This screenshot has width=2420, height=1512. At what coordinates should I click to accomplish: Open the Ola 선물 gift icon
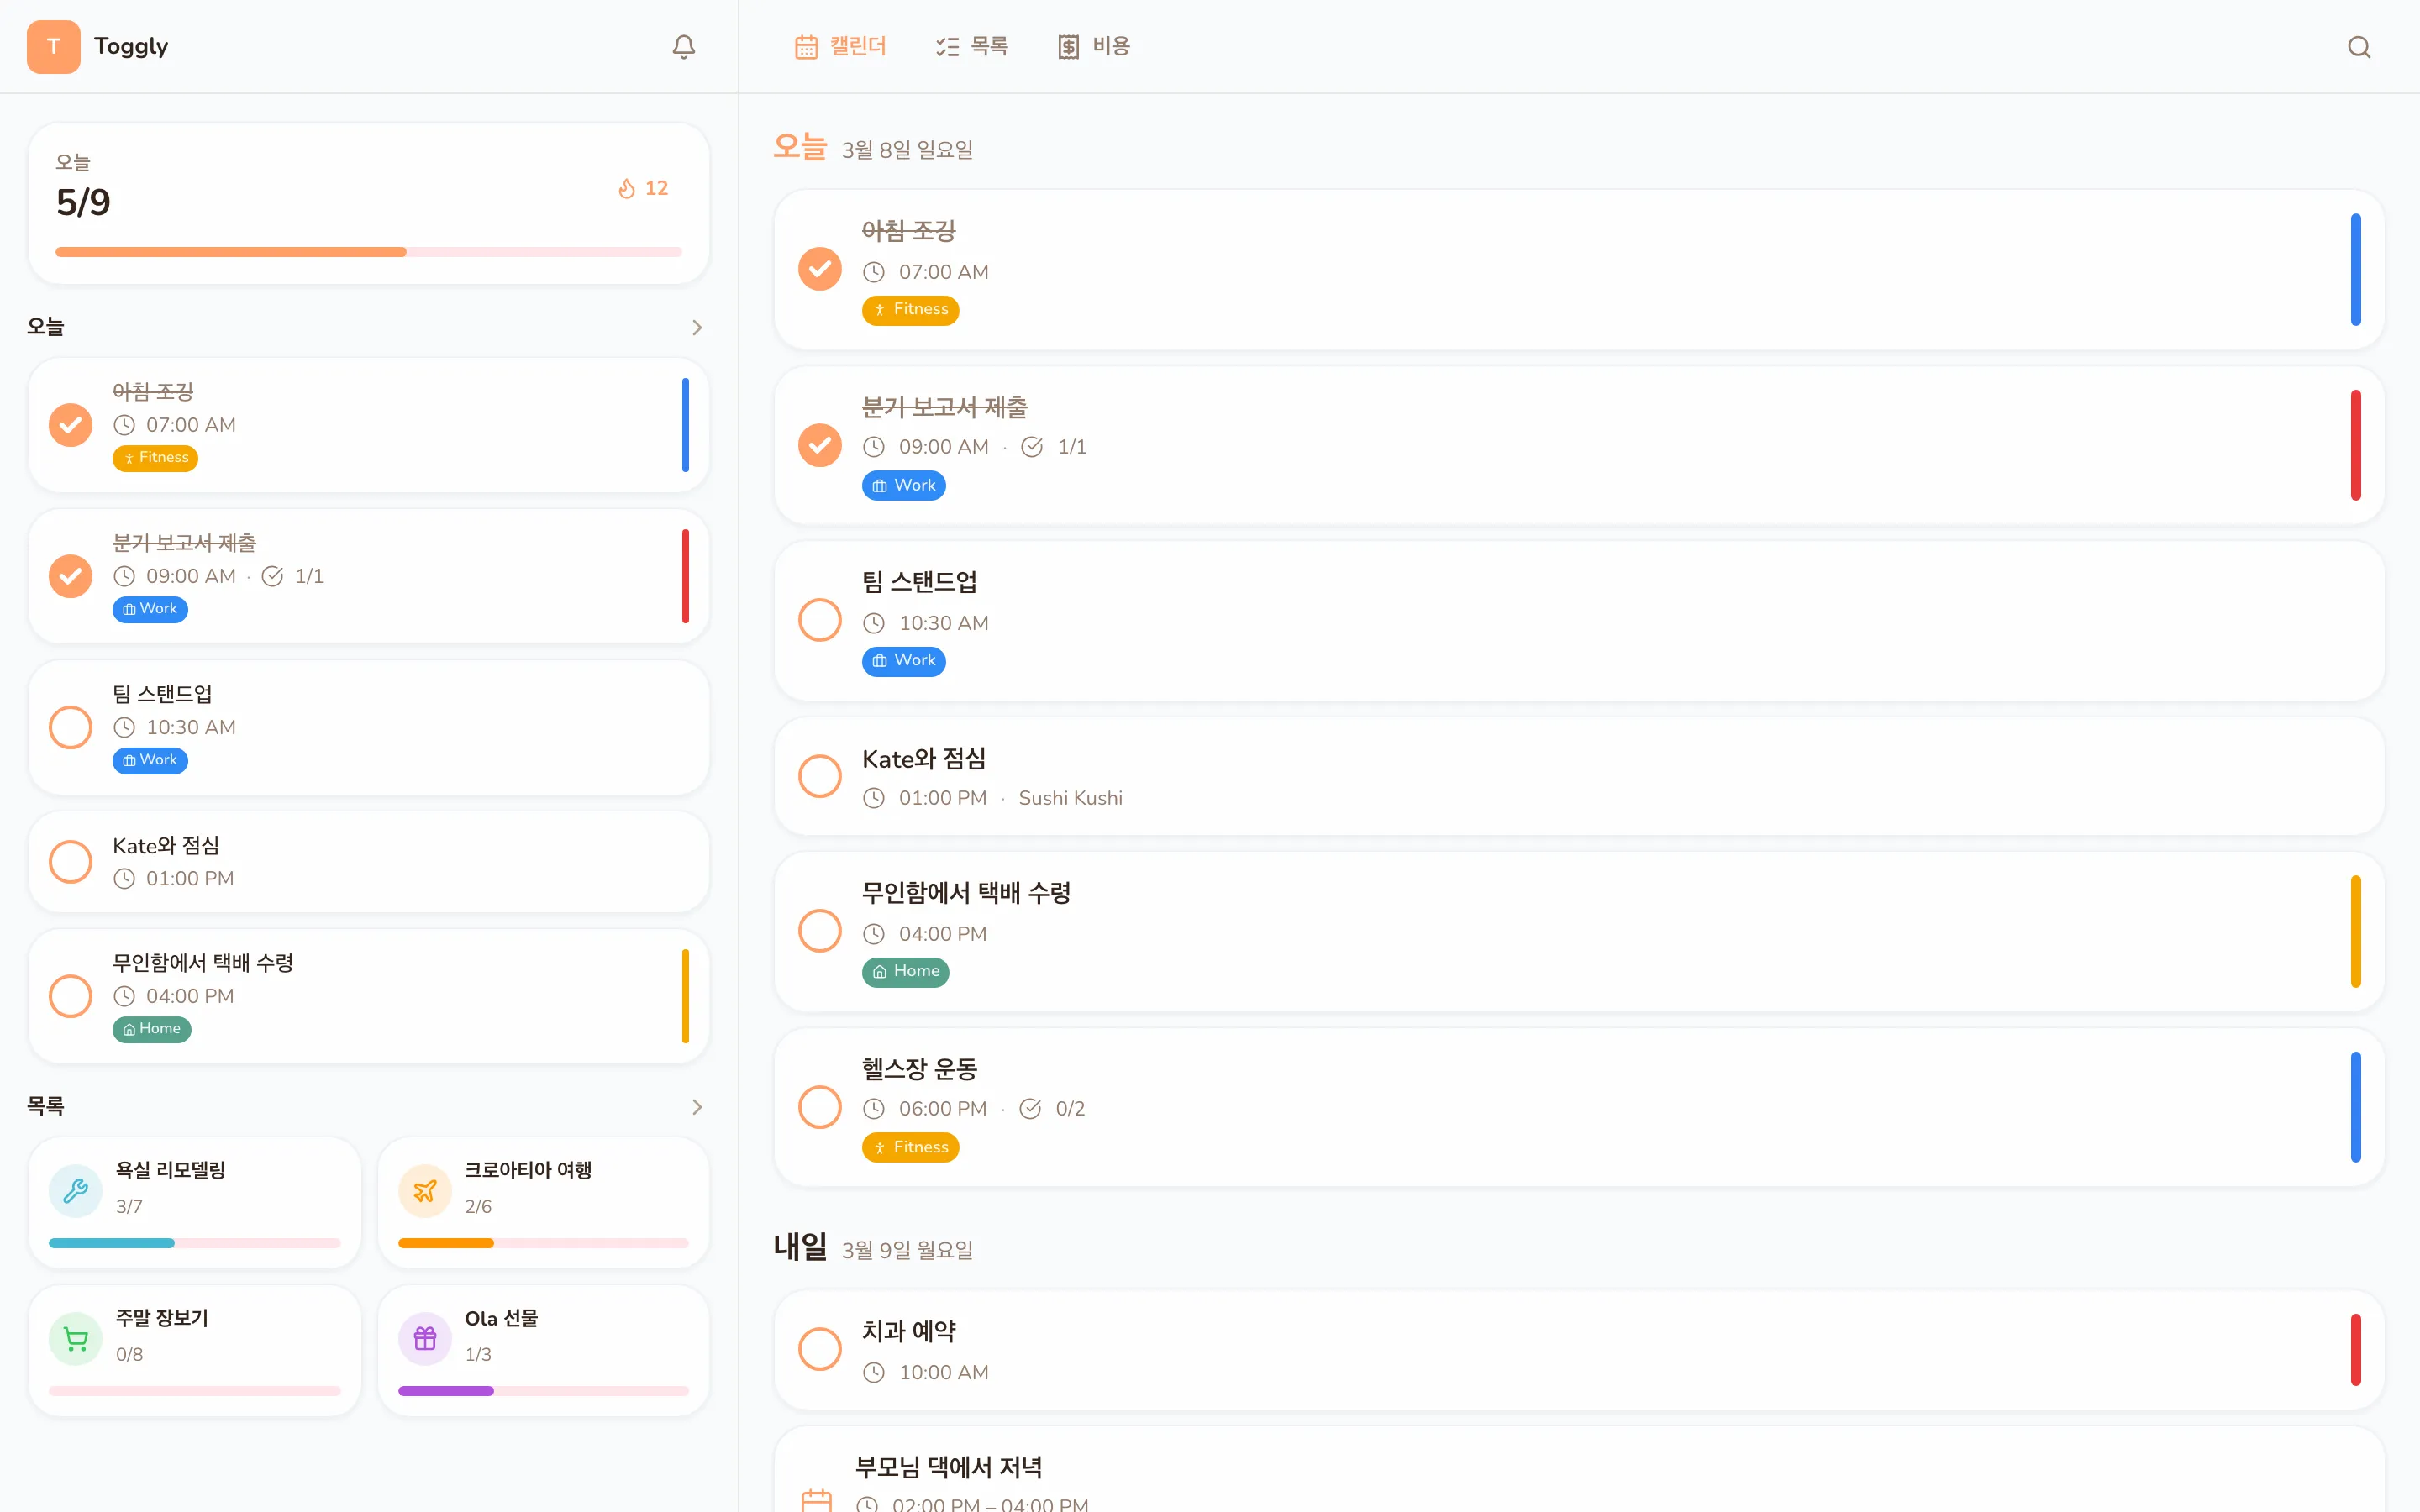(425, 1338)
